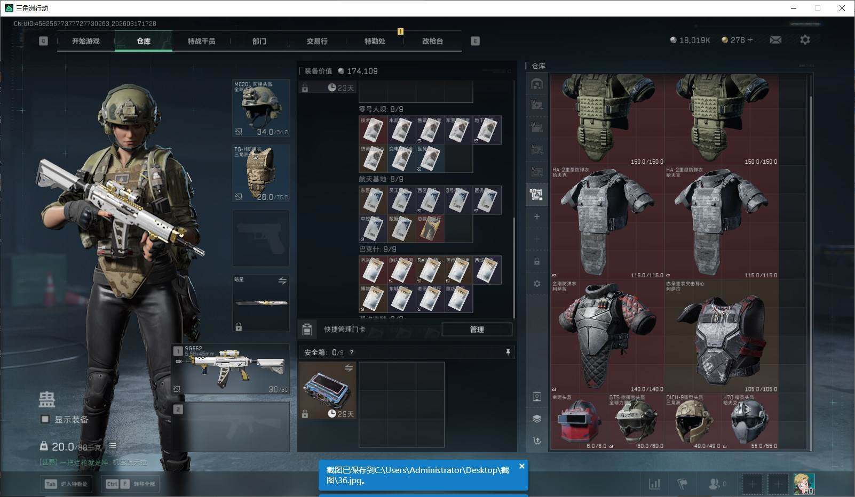The width and height of the screenshot is (855, 497).
Task: Open the 安全箱 question mark help
Action: (351, 352)
